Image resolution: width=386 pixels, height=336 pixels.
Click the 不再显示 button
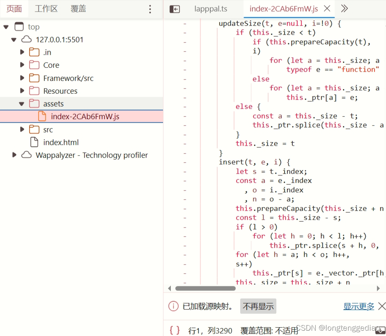click(258, 306)
